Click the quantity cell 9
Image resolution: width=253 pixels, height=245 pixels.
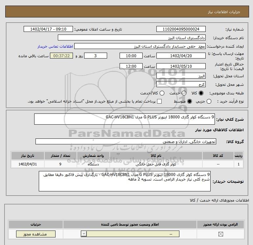(x=60, y=164)
